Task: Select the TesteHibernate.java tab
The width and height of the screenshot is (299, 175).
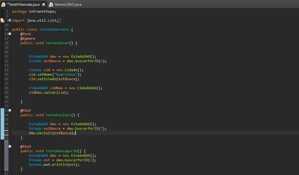Action: coord(24,4)
